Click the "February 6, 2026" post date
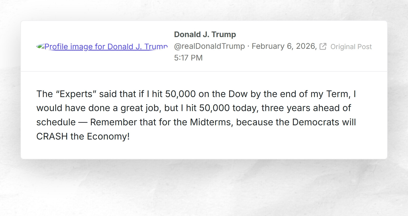The height and width of the screenshot is (216, 408). [x=284, y=46]
